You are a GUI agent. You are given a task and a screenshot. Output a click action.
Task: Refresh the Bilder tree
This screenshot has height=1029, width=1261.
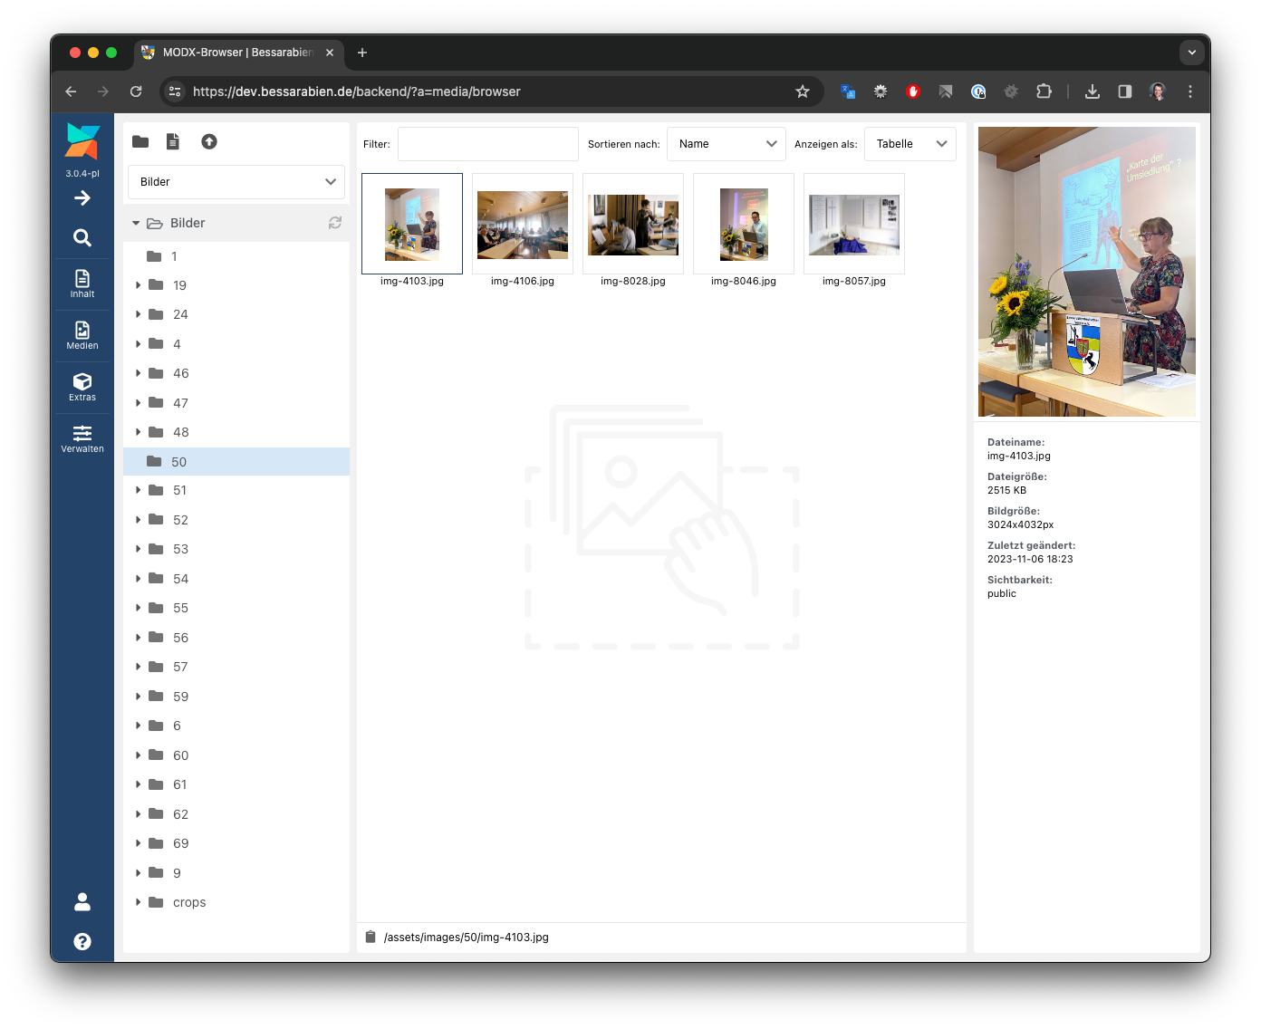335,223
